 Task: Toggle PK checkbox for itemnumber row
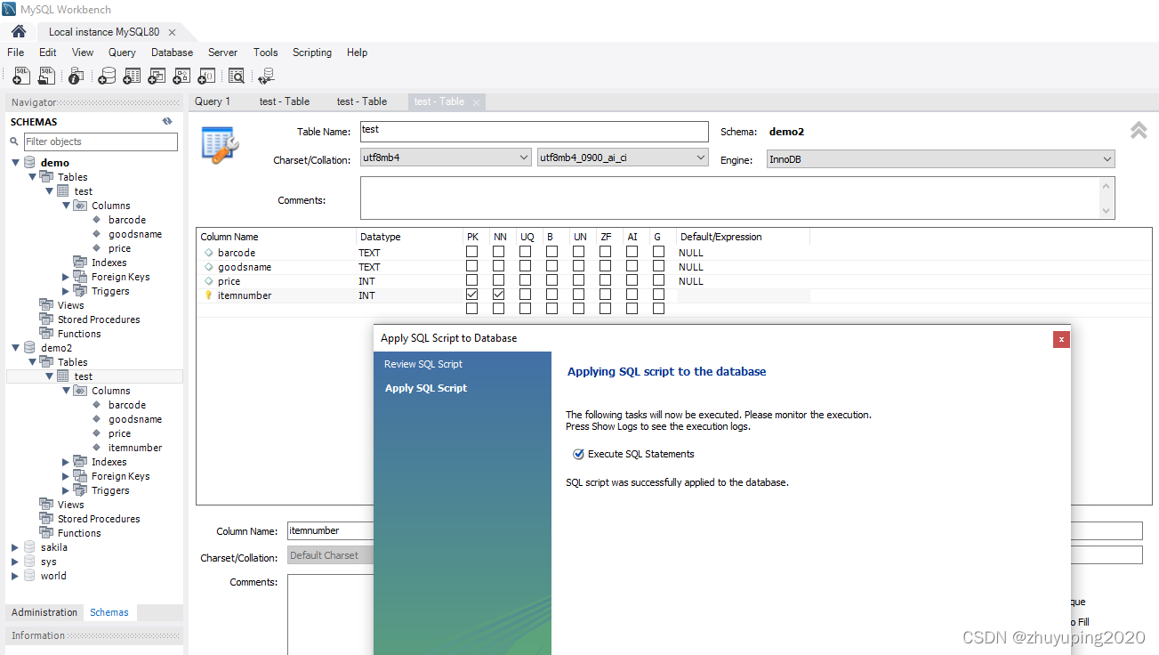(471, 295)
